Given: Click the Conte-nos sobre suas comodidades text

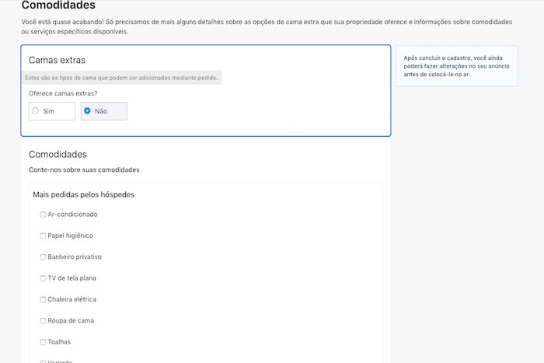Looking at the screenshot, I should coord(84,169).
